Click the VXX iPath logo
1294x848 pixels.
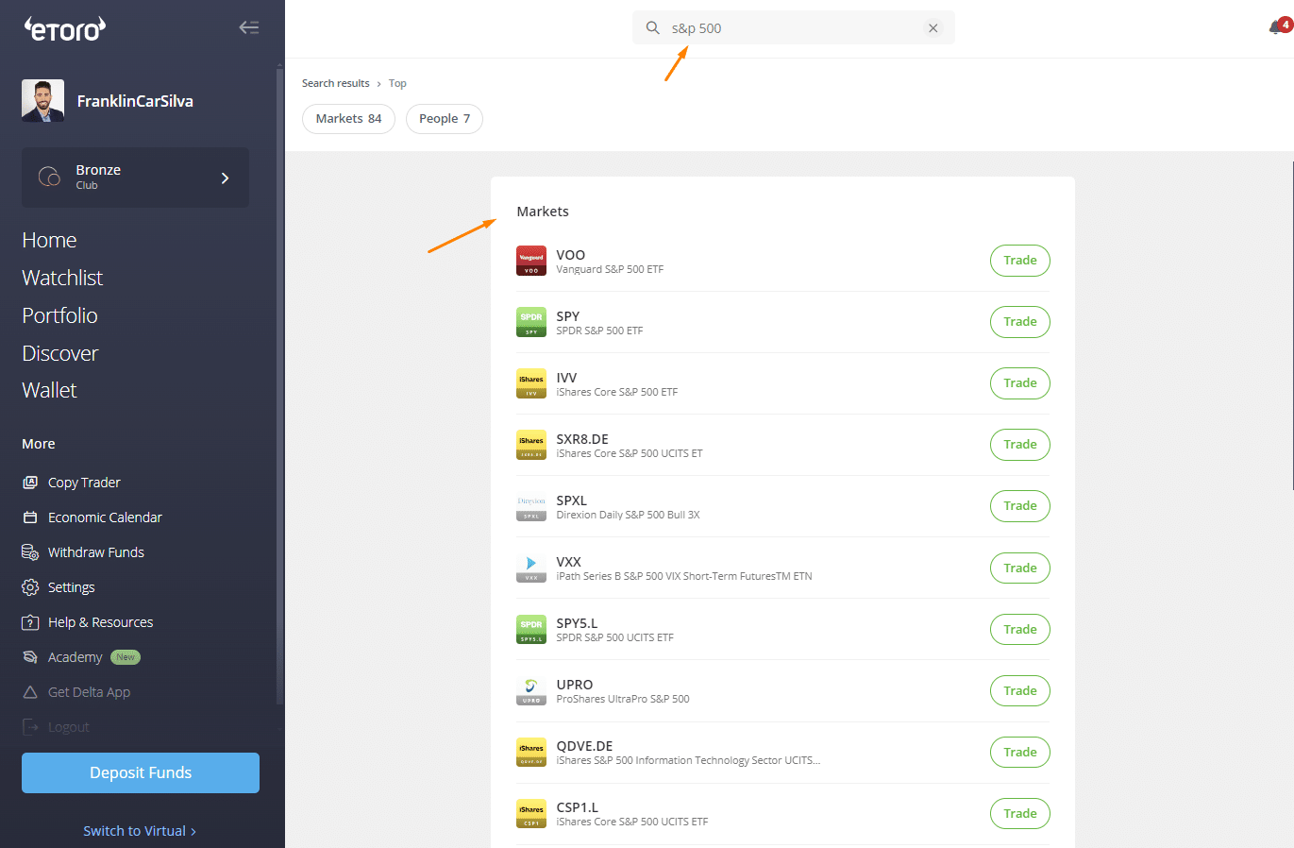click(531, 568)
